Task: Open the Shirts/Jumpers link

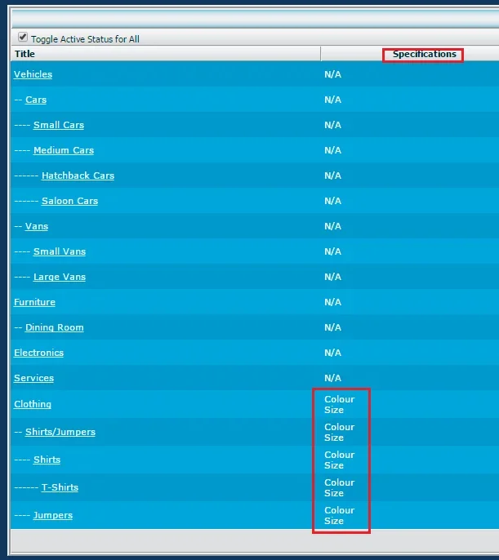Action: click(60, 432)
